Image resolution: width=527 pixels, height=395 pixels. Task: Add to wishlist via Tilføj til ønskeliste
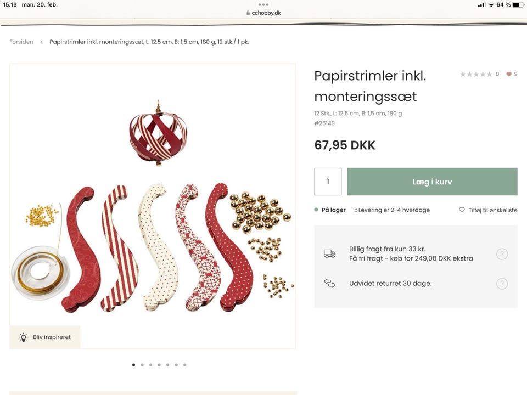(488, 210)
